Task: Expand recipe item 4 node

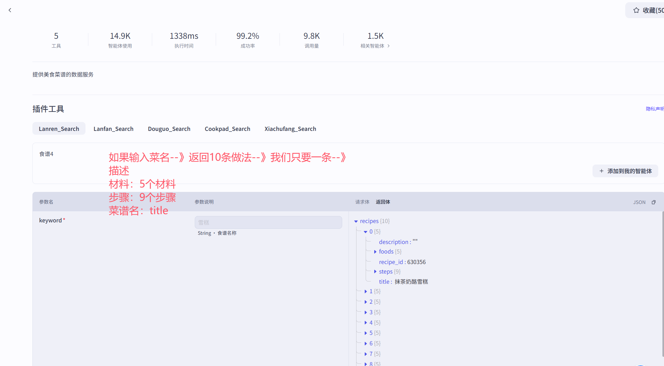Action: [x=366, y=323]
